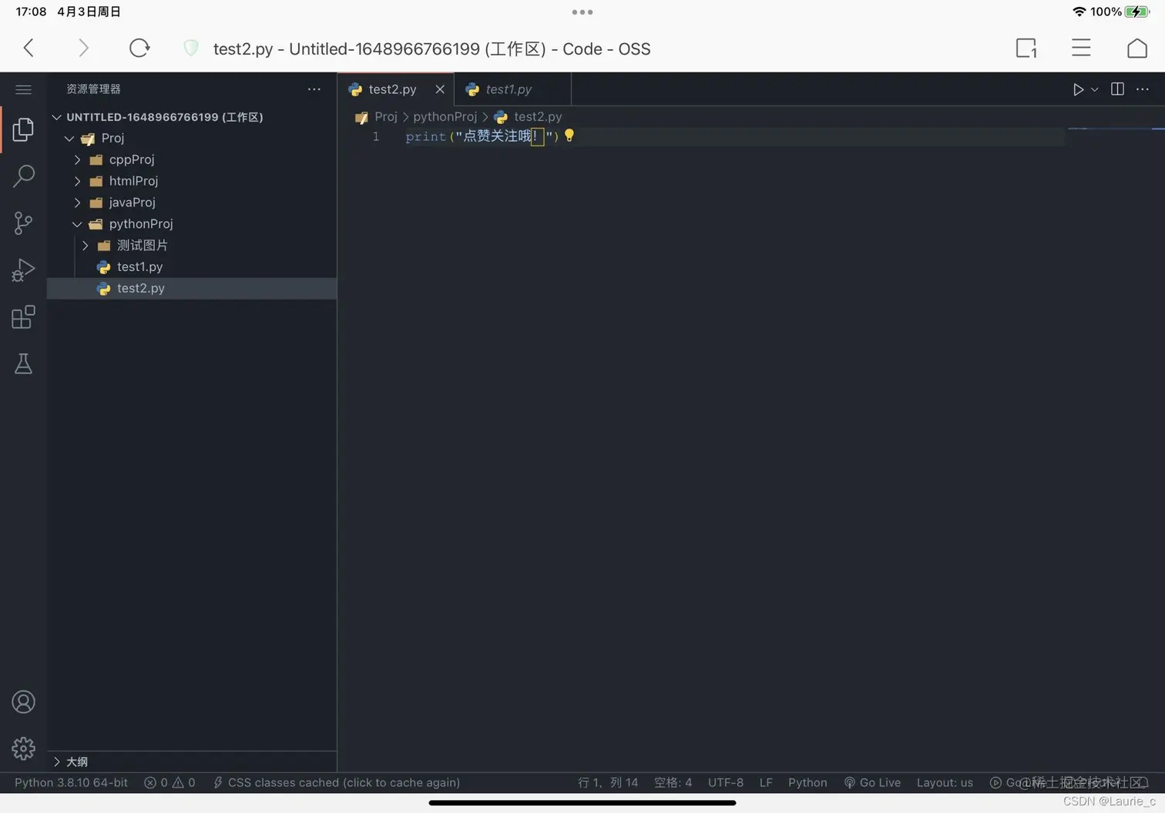Switch to the test1.py tab
This screenshot has height=813, width=1165.
(x=512, y=89)
